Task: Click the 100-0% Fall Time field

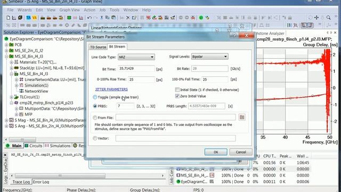Action: (x=215, y=79)
